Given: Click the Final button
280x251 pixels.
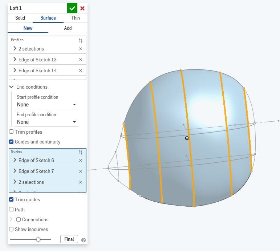Looking at the screenshot, I should coord(69,239).
